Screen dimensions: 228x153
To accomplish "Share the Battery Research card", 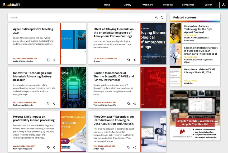I will click(x=54, y=104).
